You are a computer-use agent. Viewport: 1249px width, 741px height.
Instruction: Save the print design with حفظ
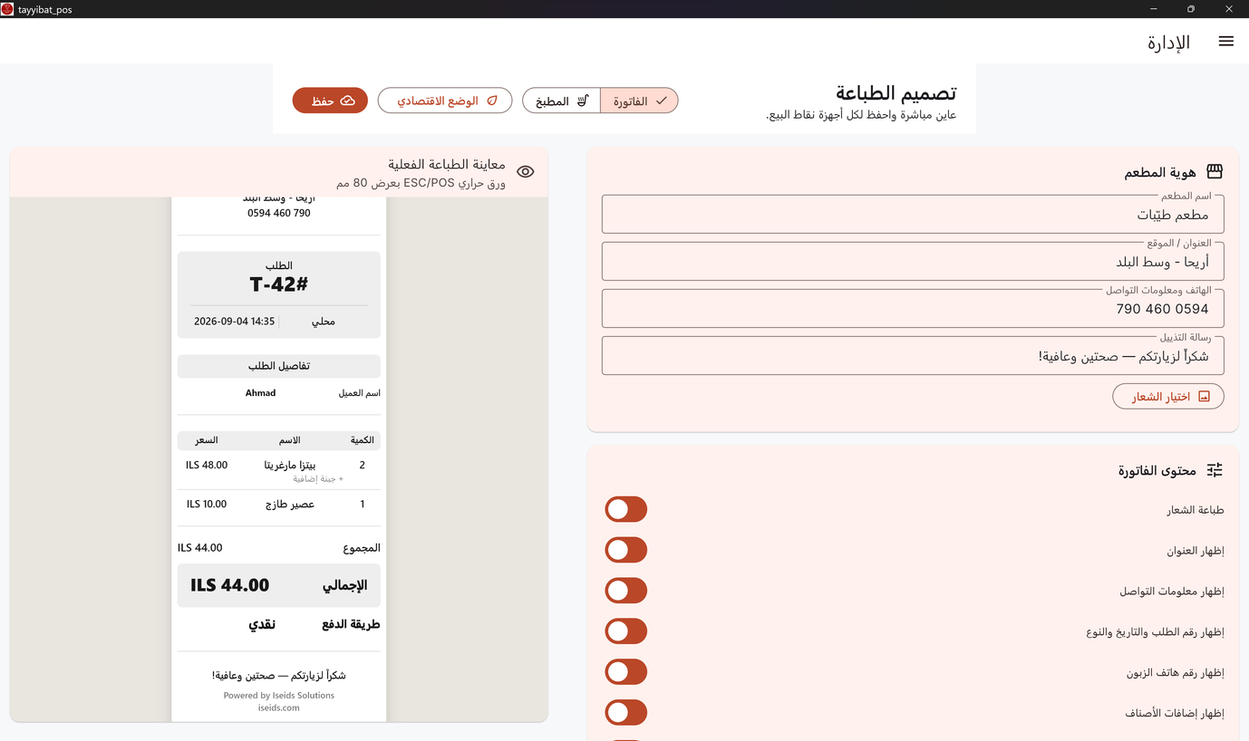[x=330, y=101]
